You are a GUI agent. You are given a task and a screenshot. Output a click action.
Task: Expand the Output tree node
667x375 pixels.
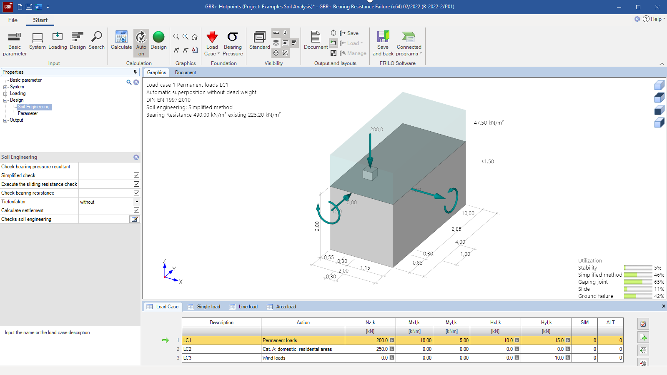(5, 120)
